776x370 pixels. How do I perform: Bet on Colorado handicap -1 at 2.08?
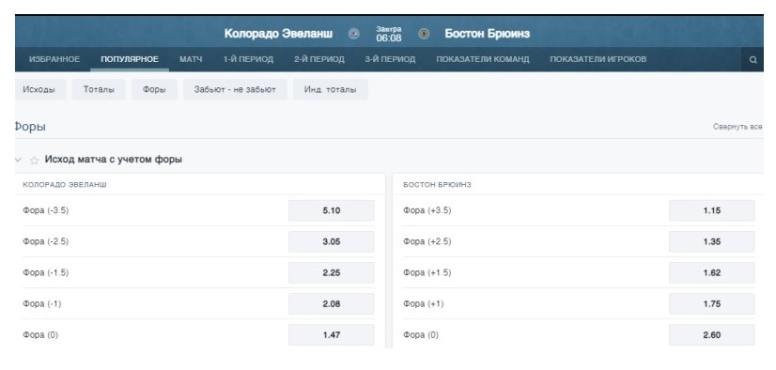(332, 304)
